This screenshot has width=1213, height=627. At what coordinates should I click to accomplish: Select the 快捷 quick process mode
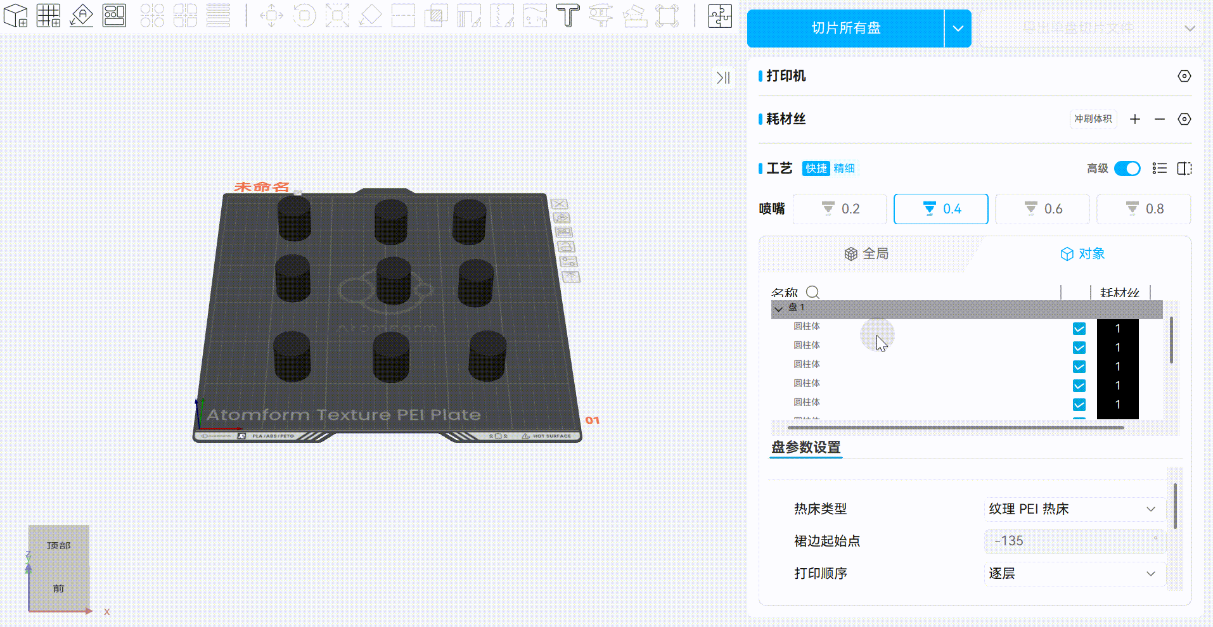816,168
